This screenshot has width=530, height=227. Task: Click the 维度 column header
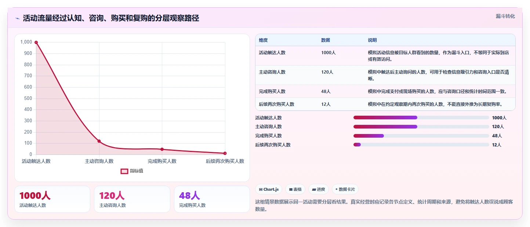click(x=263, y=40)
